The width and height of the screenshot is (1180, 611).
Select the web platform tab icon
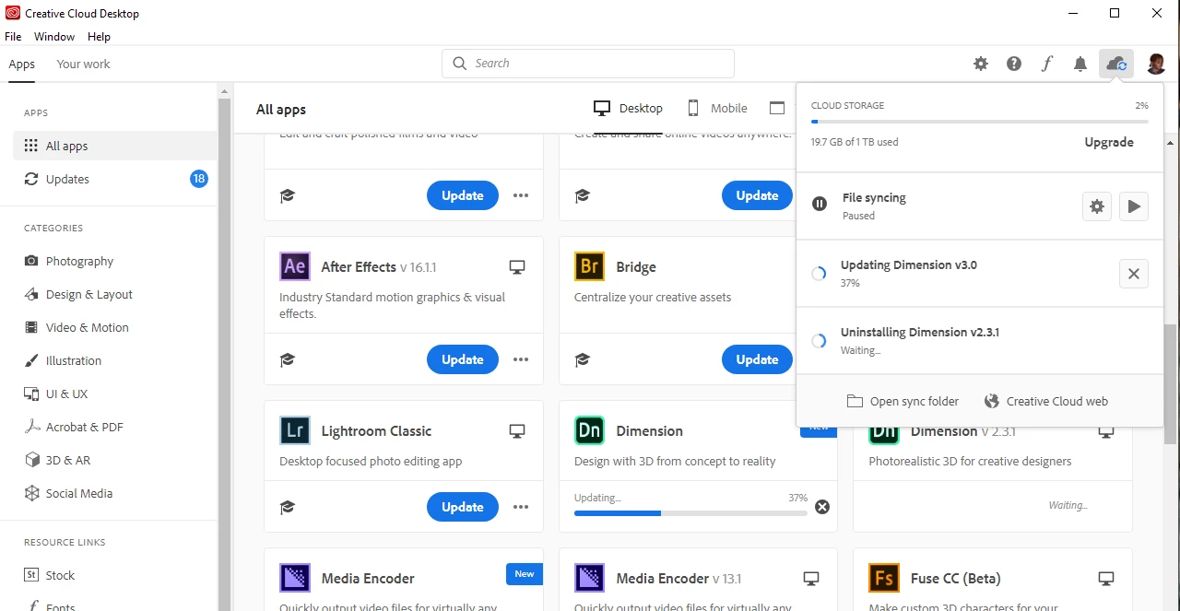[777, 109]
